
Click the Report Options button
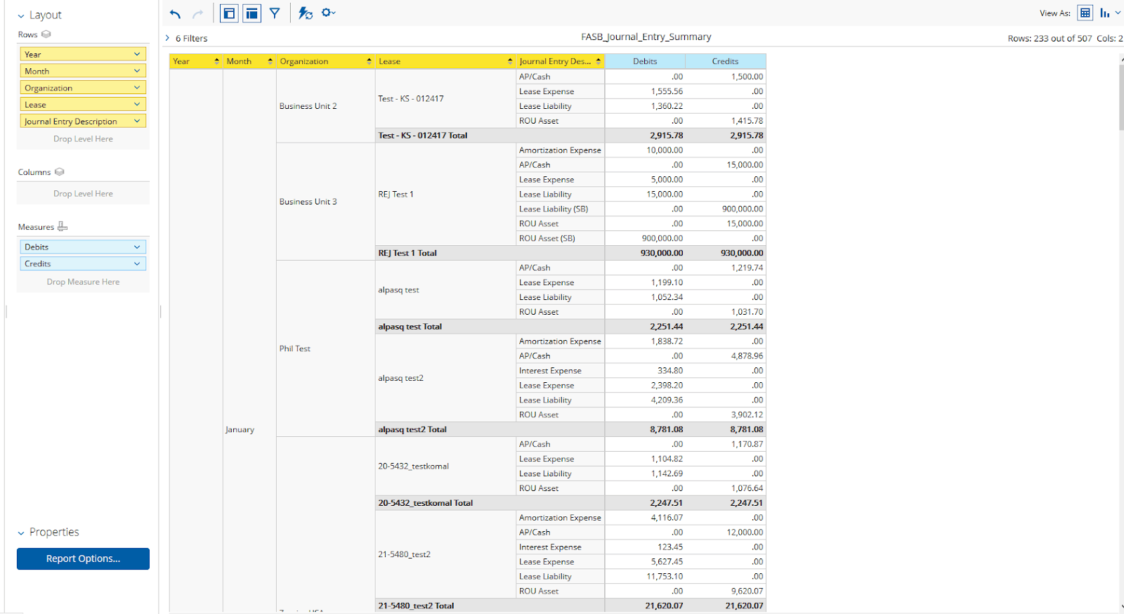pos(83,559)
